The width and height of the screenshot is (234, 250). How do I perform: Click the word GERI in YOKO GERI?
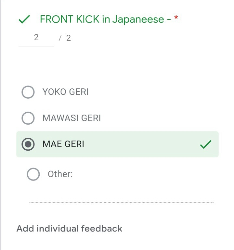pyautogui.click(x=78, y=92)
